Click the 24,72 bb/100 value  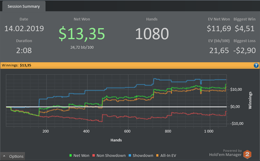(x=82, y=47)
